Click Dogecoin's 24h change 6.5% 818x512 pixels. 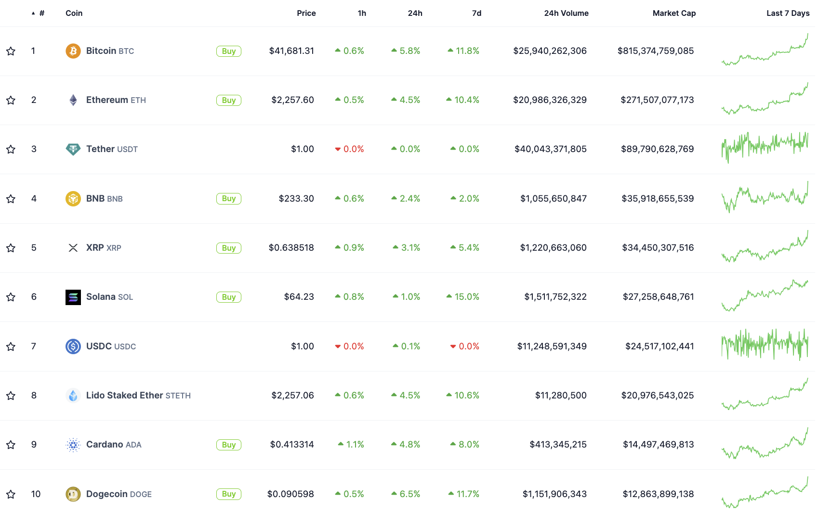pyautogui.click(x=406, y=494)
